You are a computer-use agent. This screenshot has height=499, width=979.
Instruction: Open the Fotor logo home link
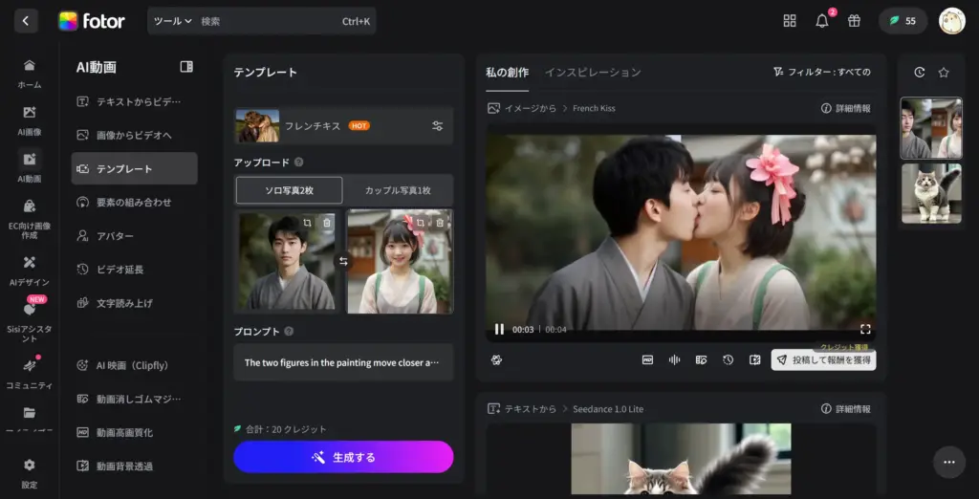coord(92,21)
